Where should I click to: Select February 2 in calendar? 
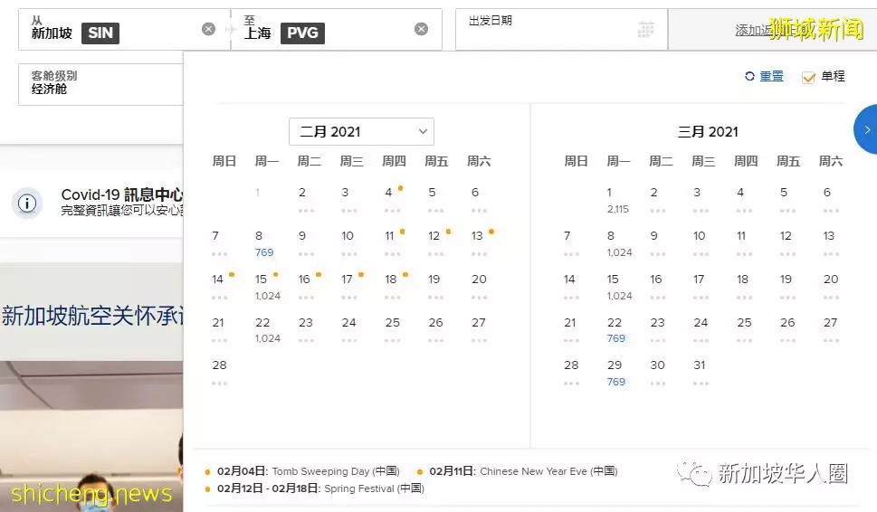point(305,200)
